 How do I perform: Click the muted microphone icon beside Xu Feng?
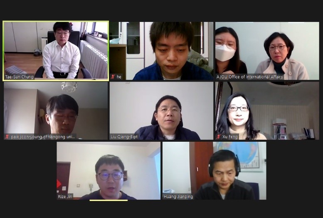[219, 137]
